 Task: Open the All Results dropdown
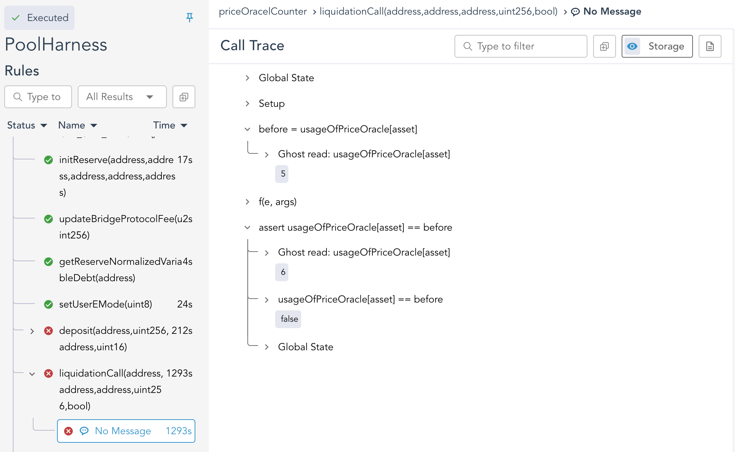click(122, 97)
